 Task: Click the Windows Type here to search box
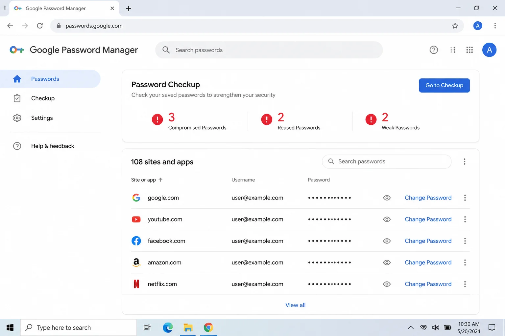pos(79,327)
